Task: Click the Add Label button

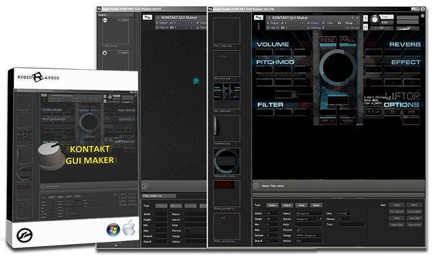Action: [x=396, y=204]
